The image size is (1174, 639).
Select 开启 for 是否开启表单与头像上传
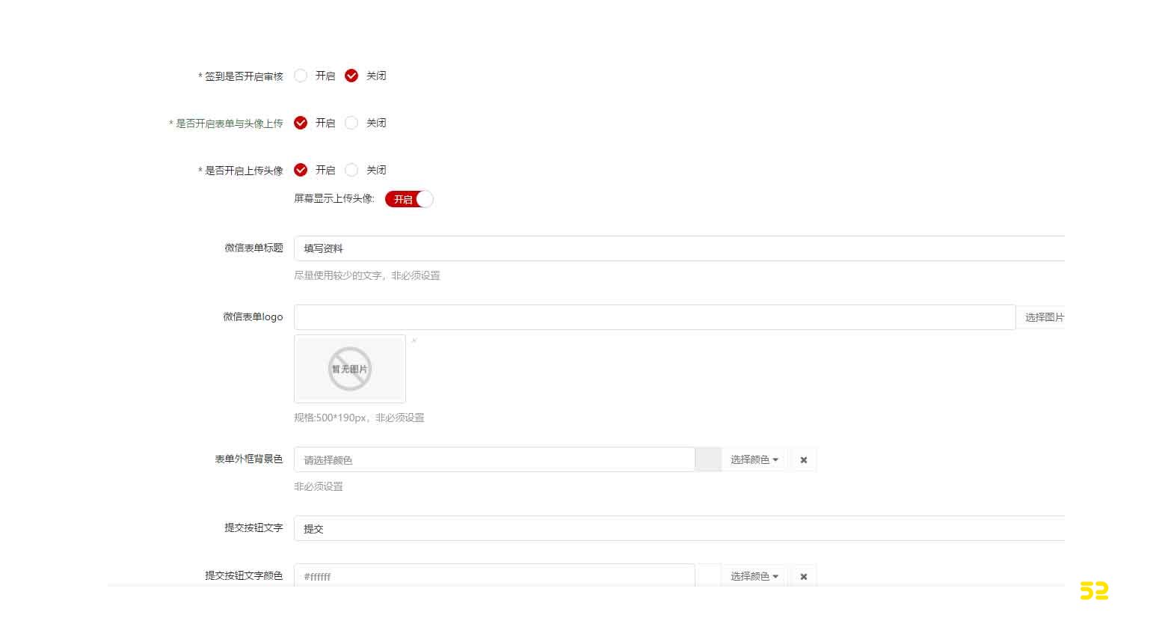tap(301, 123)
